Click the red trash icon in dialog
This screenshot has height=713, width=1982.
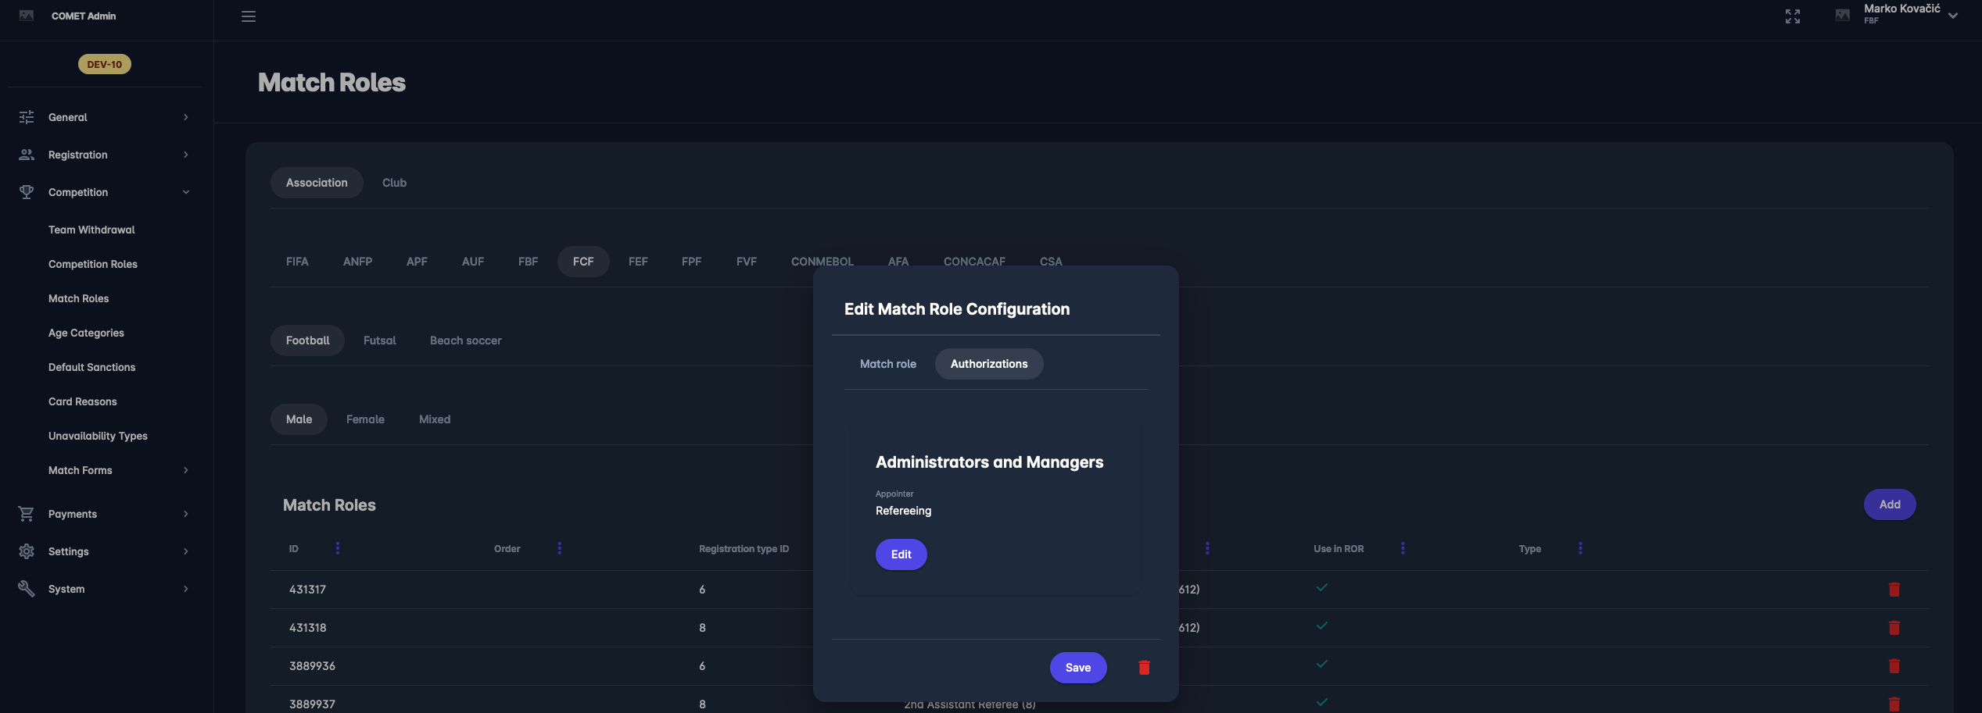[x=1144, y=668]
